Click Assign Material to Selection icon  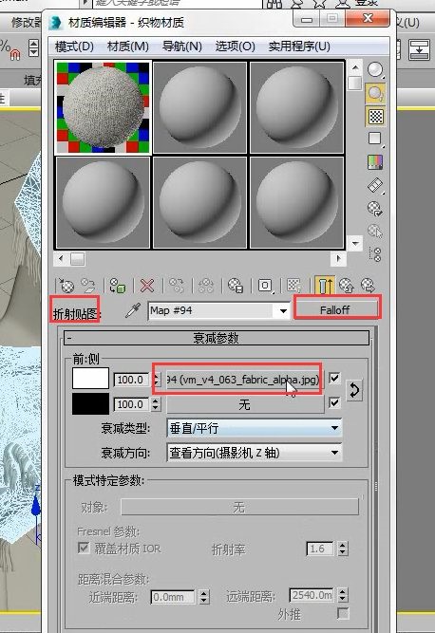click(x=117, y=286)
